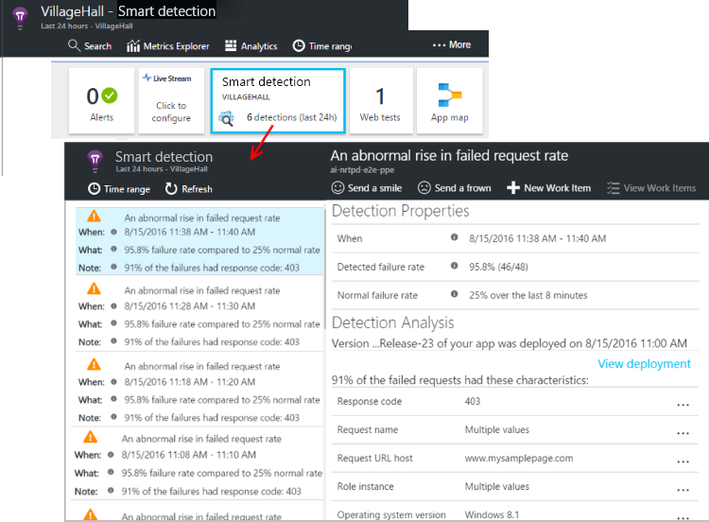Click the www.mysamplepage.com host value
This screenshot has width=709, height=522.
click(519, 459)
